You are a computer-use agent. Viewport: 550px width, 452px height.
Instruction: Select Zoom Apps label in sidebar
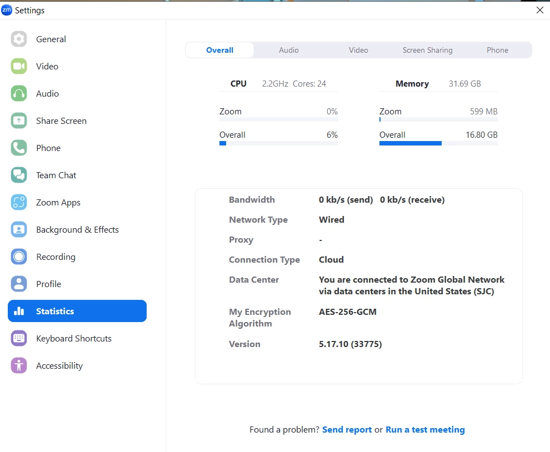[58, 203]
